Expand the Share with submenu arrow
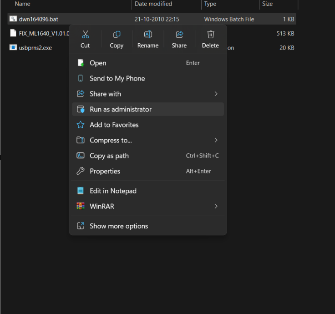335x314 pixels. [216, 94]
